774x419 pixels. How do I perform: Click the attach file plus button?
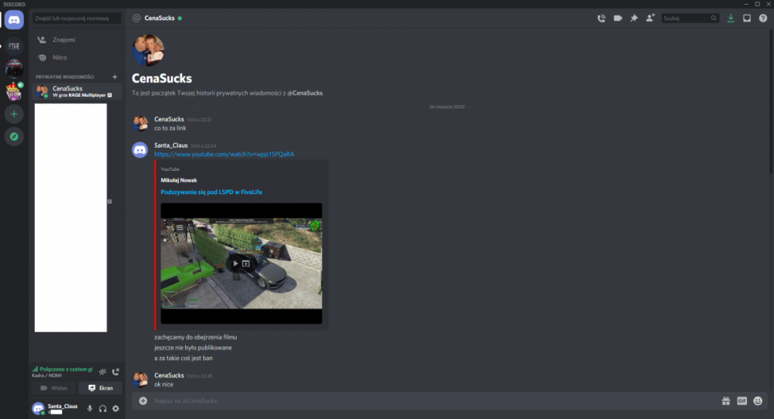142,400
